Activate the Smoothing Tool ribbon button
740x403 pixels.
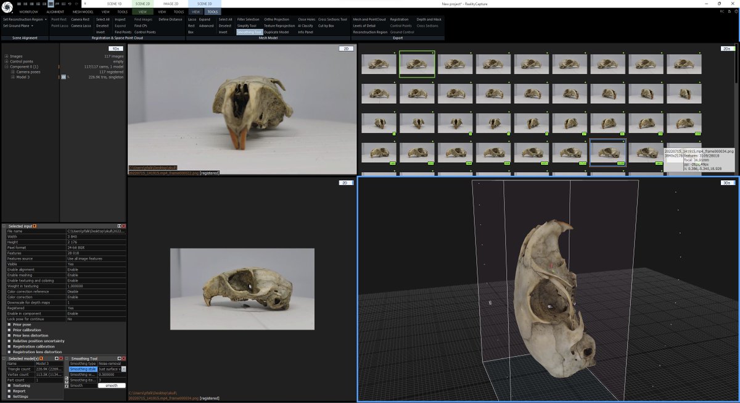click(250, 33)
